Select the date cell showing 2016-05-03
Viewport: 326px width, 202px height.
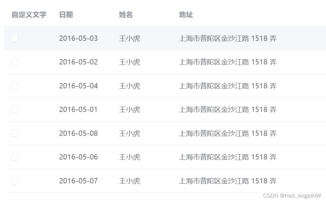(78, 38)
